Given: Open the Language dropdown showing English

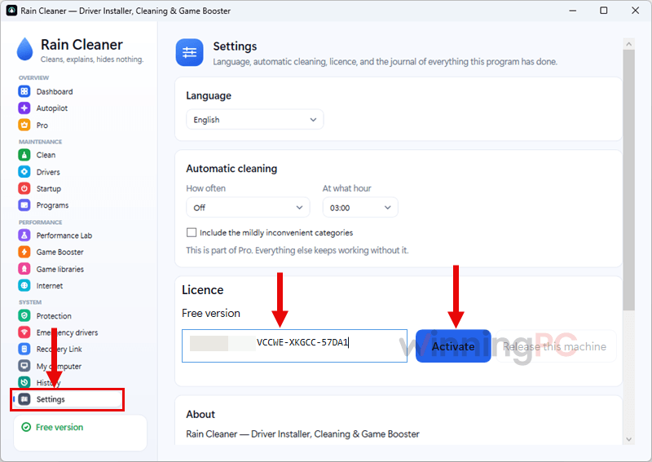Looking at the screenshot, I should pyautogui.click(x=254, y=120).
